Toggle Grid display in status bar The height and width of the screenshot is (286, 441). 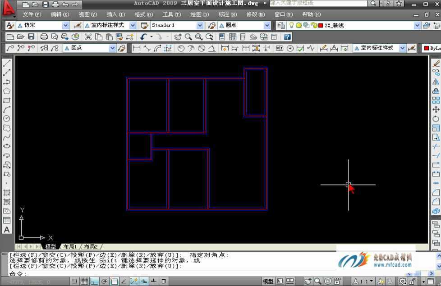coord(84,281)
